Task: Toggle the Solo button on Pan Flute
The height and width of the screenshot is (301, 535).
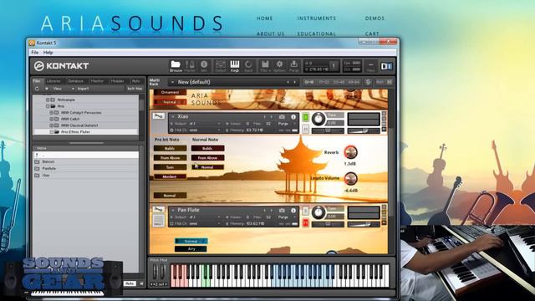Action: coord(305,211)
